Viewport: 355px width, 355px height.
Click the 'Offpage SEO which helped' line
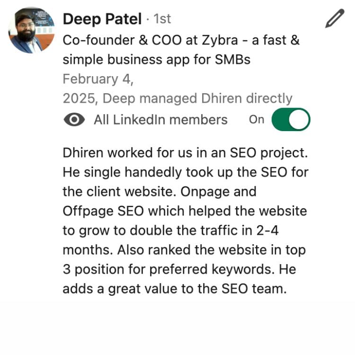coord(185,211)
